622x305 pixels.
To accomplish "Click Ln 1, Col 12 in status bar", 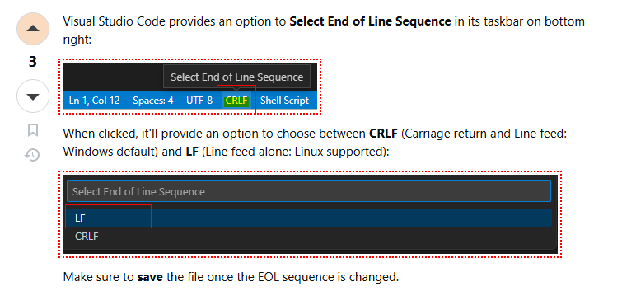I will pos(95,101).
